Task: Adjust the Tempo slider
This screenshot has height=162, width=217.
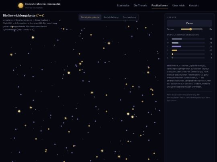Action: [x=192, y=29]
